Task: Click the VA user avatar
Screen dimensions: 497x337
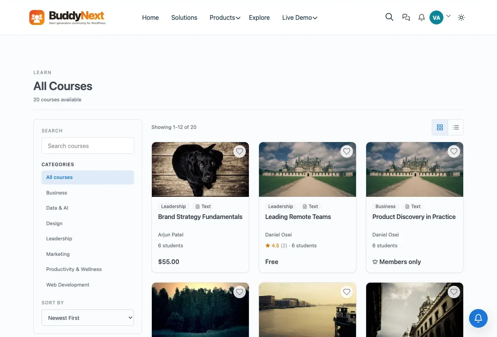Action: [436, 17]
